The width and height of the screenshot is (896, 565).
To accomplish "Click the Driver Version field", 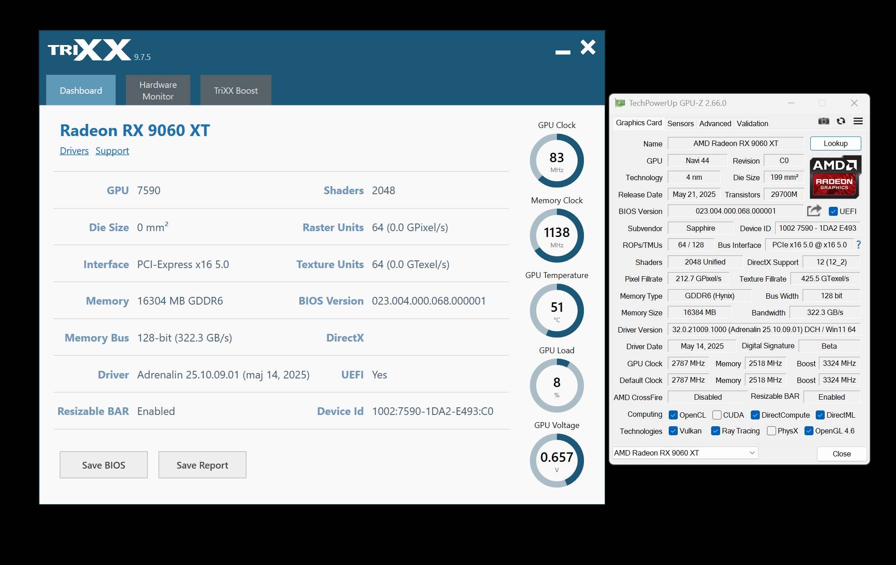I will pos(764,329).
